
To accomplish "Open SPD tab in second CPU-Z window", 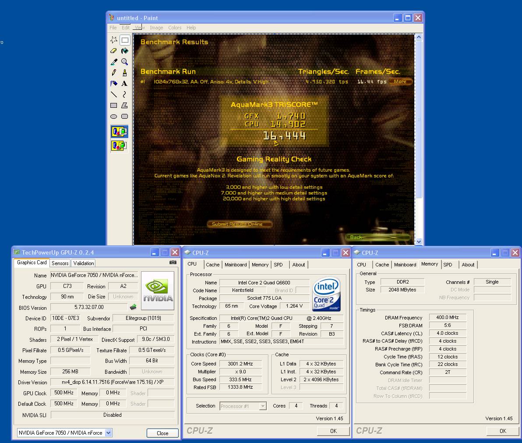I will (x=448, y=265).
